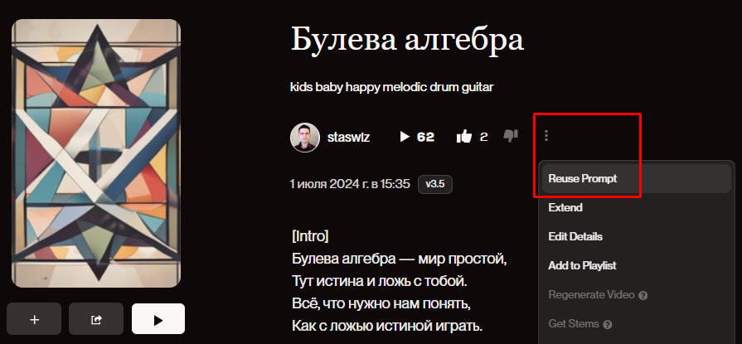742x344 pixels.
Task: Like the song with thumbs-up icon
Action: [464, 137]
